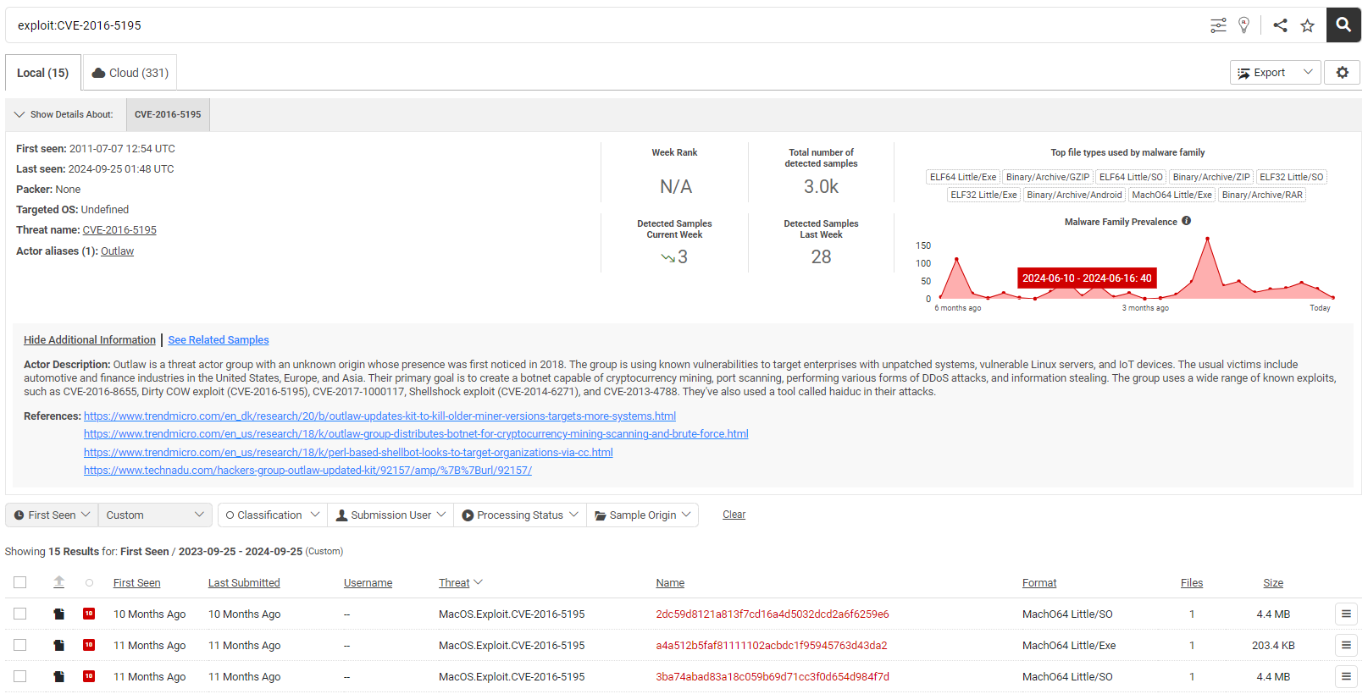
Task: Sort results by First Seen column
Action: coord(136,582)
